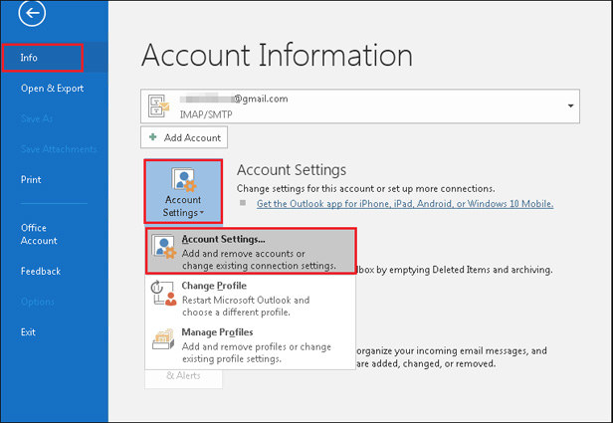
Task: Expand the Account Settings dropdown button
Action: (x=183, y=191)
